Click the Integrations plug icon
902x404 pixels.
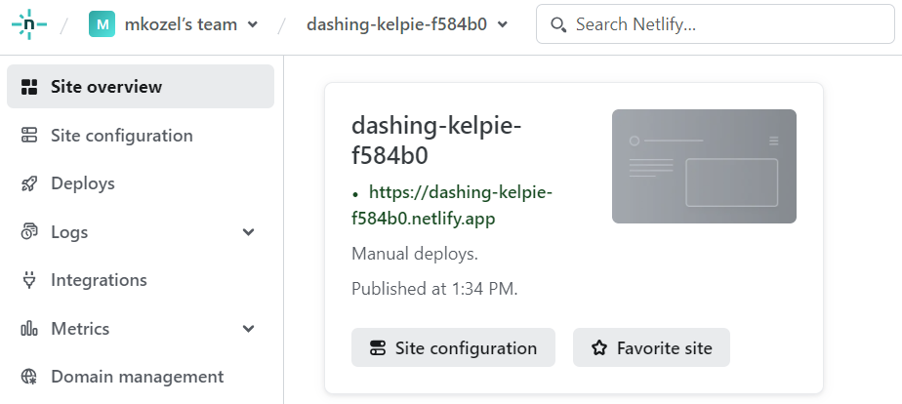29,280
